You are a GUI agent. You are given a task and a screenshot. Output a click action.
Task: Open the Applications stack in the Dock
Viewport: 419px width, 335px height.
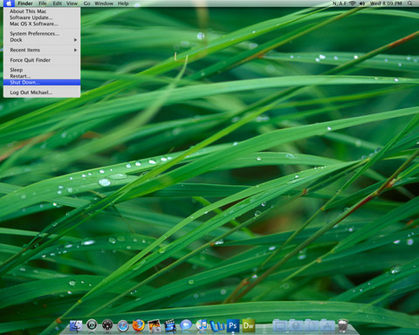pyautogui.click(x=327, y=325)
